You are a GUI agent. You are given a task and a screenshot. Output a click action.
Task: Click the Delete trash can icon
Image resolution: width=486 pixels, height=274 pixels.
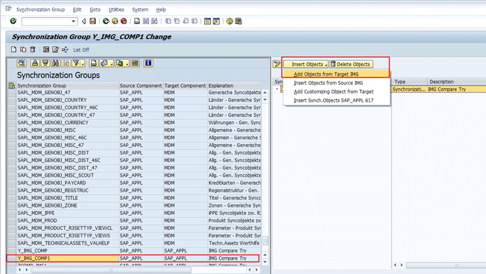pyautogui.click(x=33, y=50)
